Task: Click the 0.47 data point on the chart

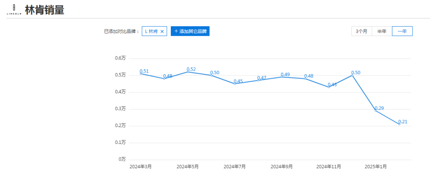Action: pos(258,80)
